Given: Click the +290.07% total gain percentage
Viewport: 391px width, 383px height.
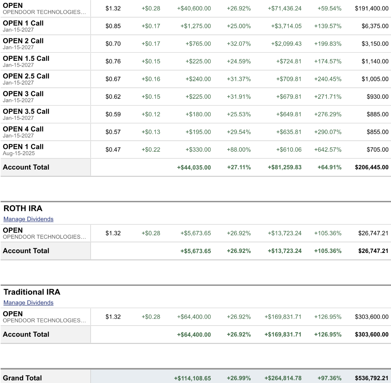Looking at the screenshot, I should point(328,132).
